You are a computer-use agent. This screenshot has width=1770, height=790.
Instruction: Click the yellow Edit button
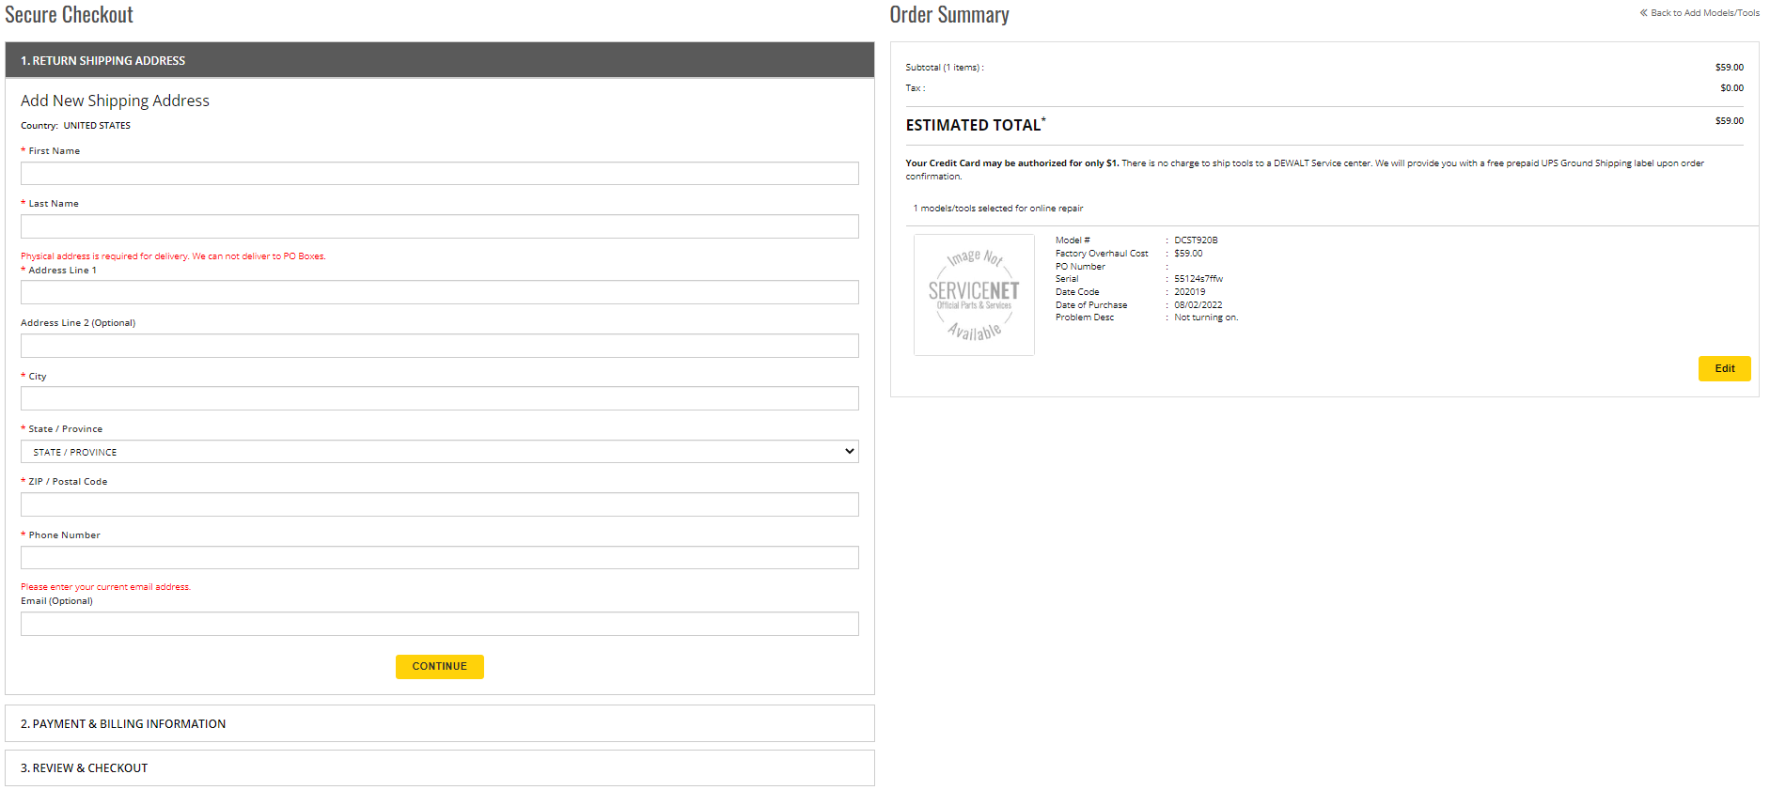(x=1723, y=368)
